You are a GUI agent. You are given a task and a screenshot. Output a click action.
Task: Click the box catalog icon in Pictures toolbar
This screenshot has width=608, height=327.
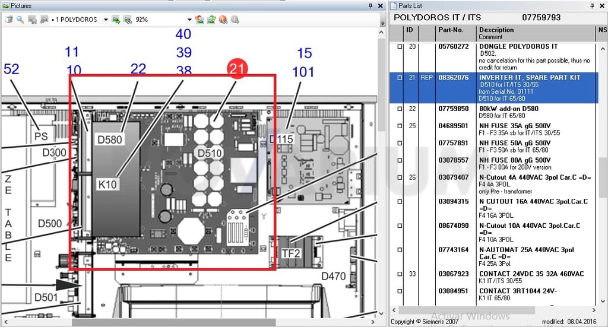pos(8,20)
